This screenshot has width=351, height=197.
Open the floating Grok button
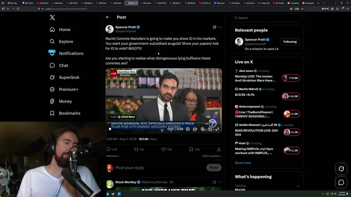(x=341, y=169)
